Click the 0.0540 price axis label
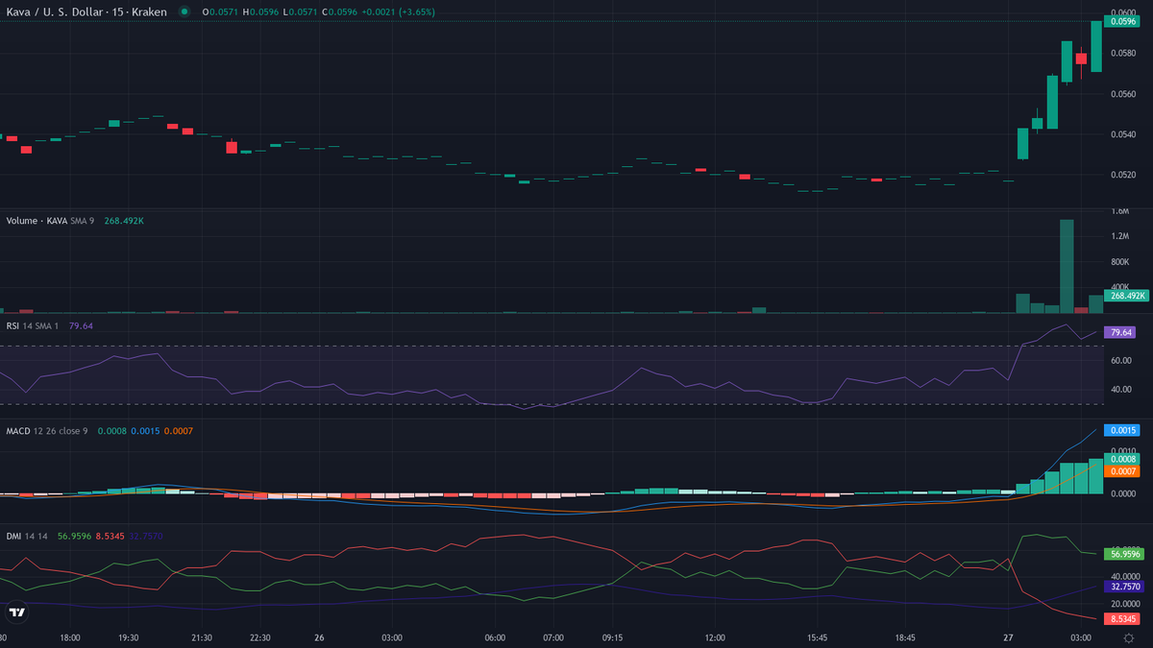This screenshot has width=1153, height=648. (x=1123, y=134)
